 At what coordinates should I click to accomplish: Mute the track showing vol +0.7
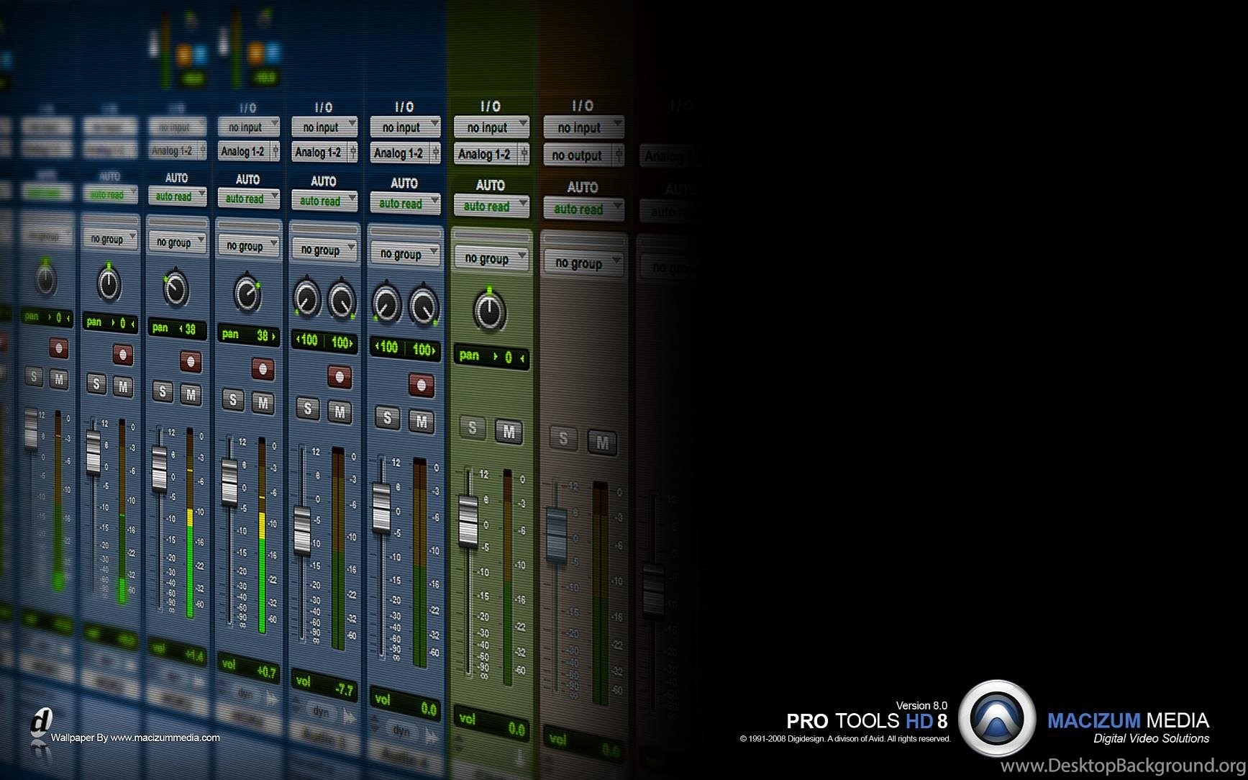pos(263,403)
